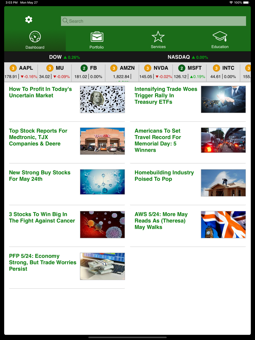Tap the businessman with phone thumbnail
This screenshot has width=255, height=340.
223,99
